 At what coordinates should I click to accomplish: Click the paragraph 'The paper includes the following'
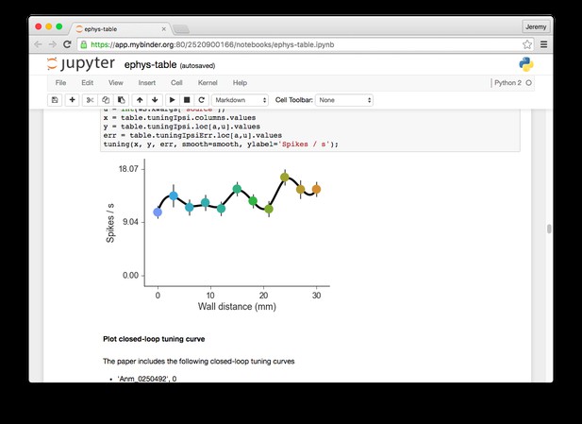tap(199, 361)
